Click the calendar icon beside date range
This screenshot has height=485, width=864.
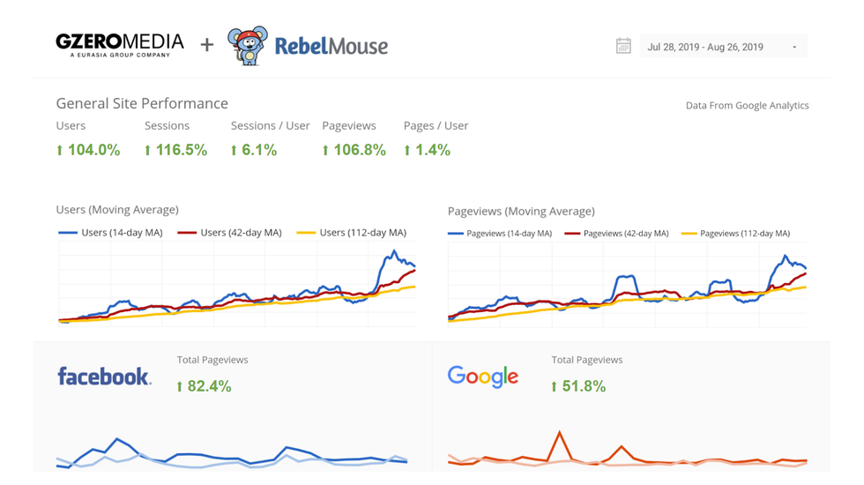pyautogui.click(x=623, y=47)
